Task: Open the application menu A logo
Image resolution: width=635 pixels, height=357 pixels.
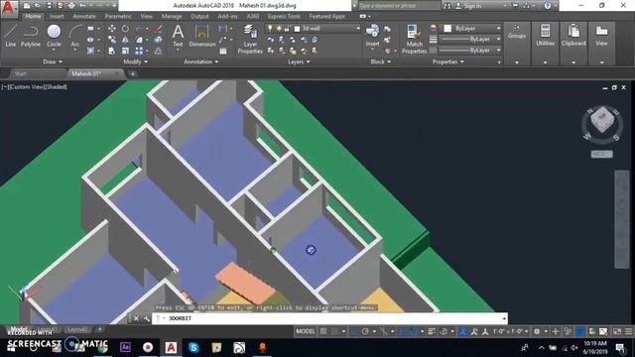Action: coord(9,8)
